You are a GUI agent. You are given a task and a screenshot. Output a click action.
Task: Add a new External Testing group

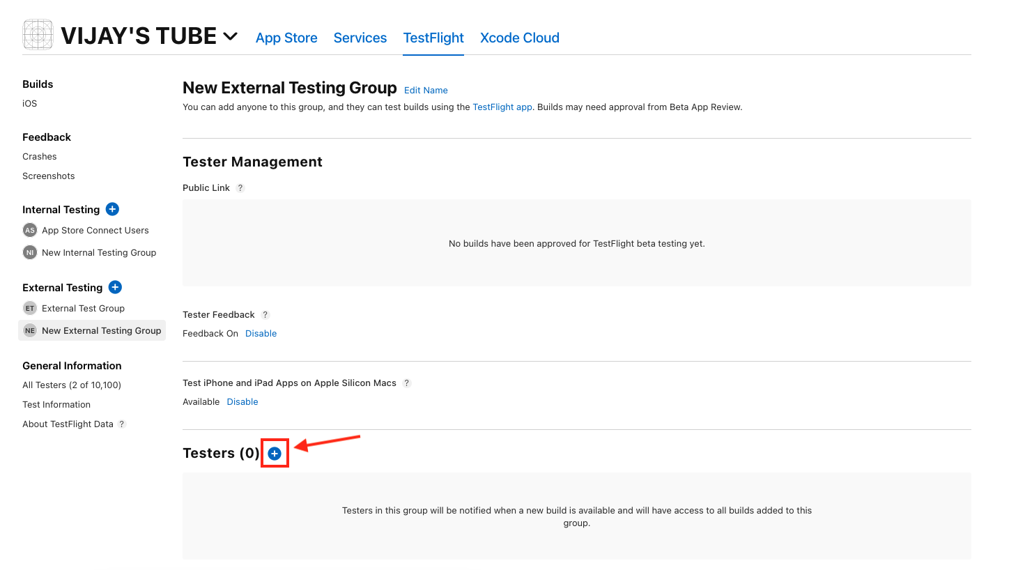pyautogui.click(x=115, y=287)
